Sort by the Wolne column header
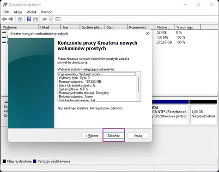This screenshot has width=219, height=172. coord(164,27)
